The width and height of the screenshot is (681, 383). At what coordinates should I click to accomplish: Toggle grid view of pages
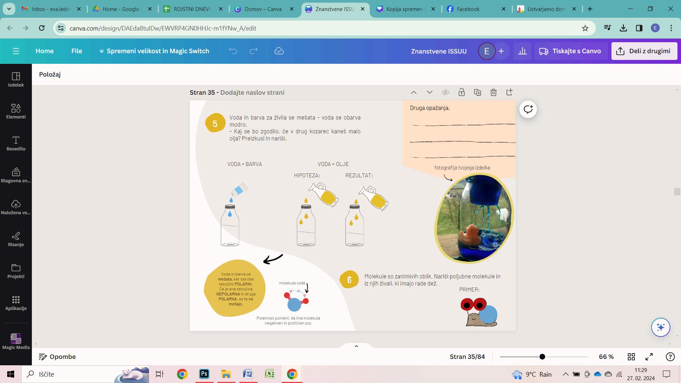click(x=631, y=357)
